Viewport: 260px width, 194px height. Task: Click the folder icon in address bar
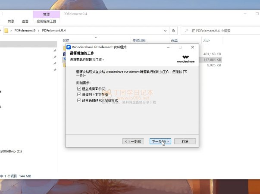point(6,31)
